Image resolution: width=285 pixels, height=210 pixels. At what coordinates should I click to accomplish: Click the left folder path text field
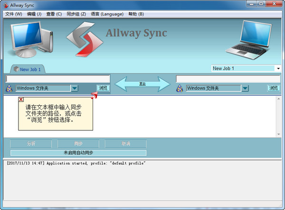(x=58, y=79)
